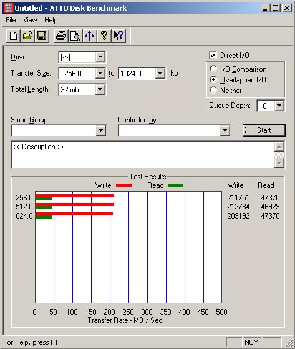
Task: Click the four-arrow move icon in toolbar
Action: point(90,36)
